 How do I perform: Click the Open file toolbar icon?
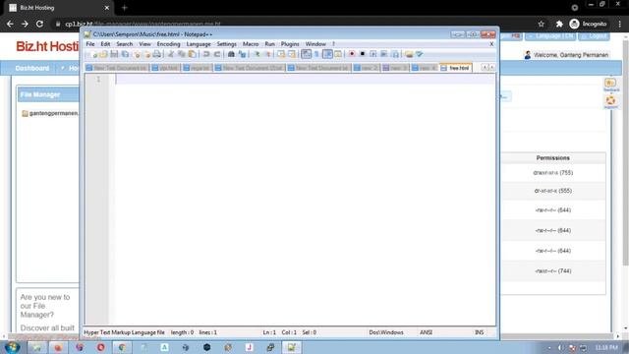click(103, 54)
